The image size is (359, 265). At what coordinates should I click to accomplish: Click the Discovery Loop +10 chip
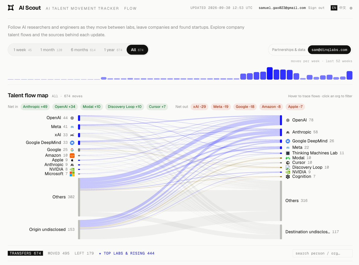pos(125,107)
